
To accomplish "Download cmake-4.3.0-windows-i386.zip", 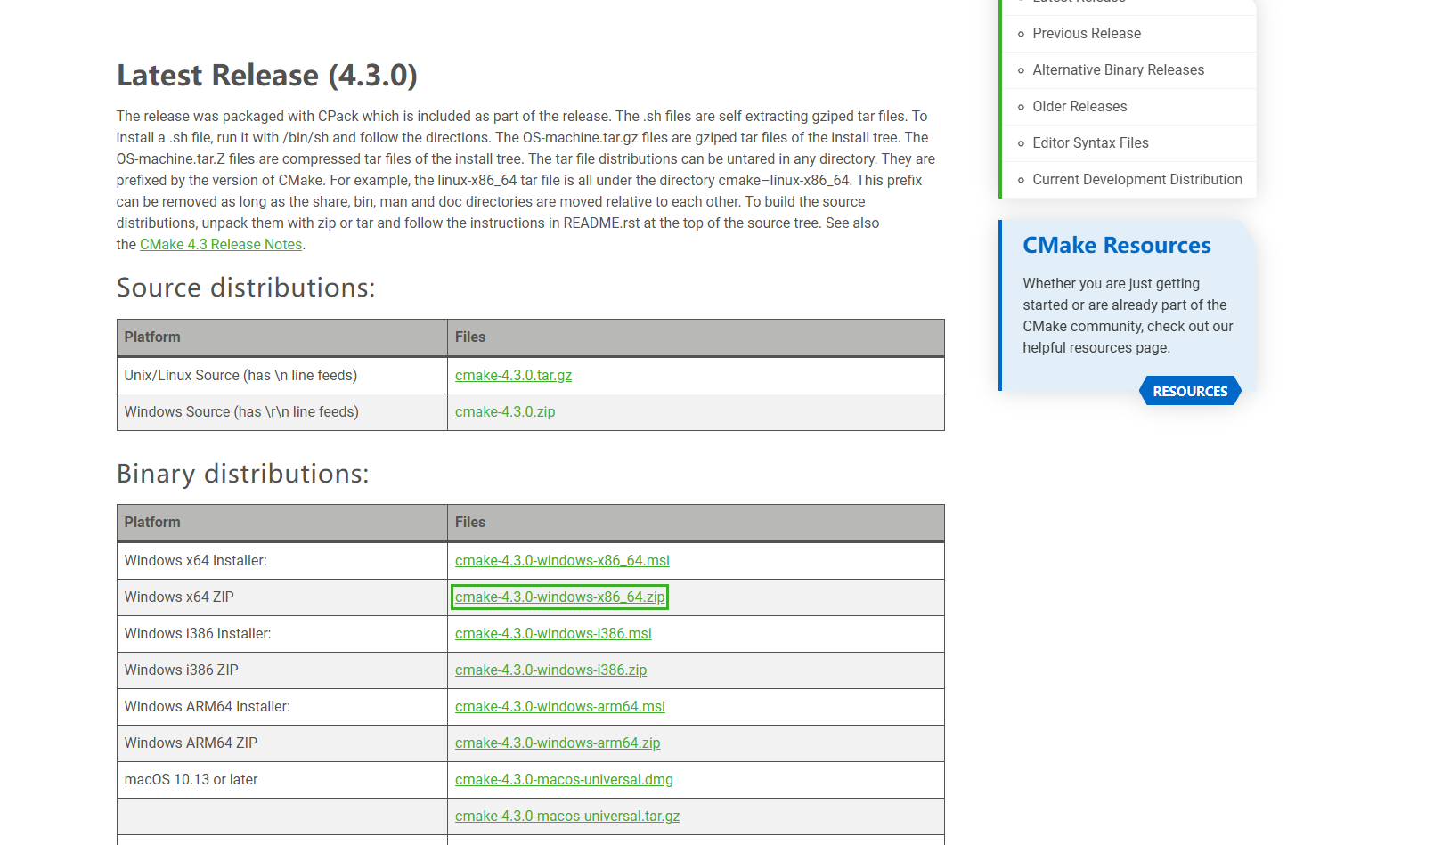I will point(550,670).
